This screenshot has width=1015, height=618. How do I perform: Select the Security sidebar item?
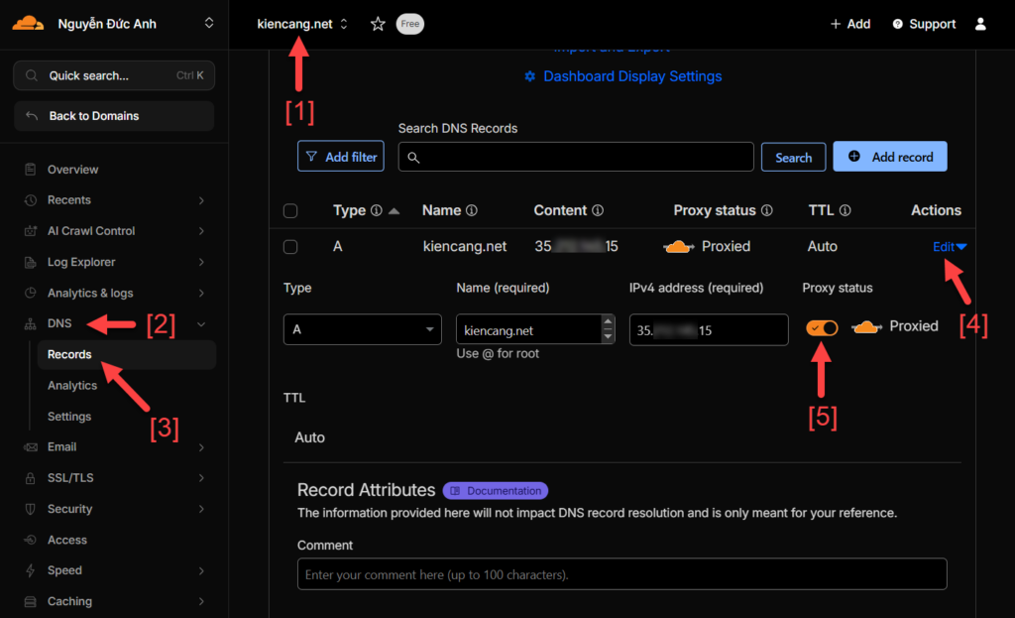pyautogui.click(x=69, y=508)
